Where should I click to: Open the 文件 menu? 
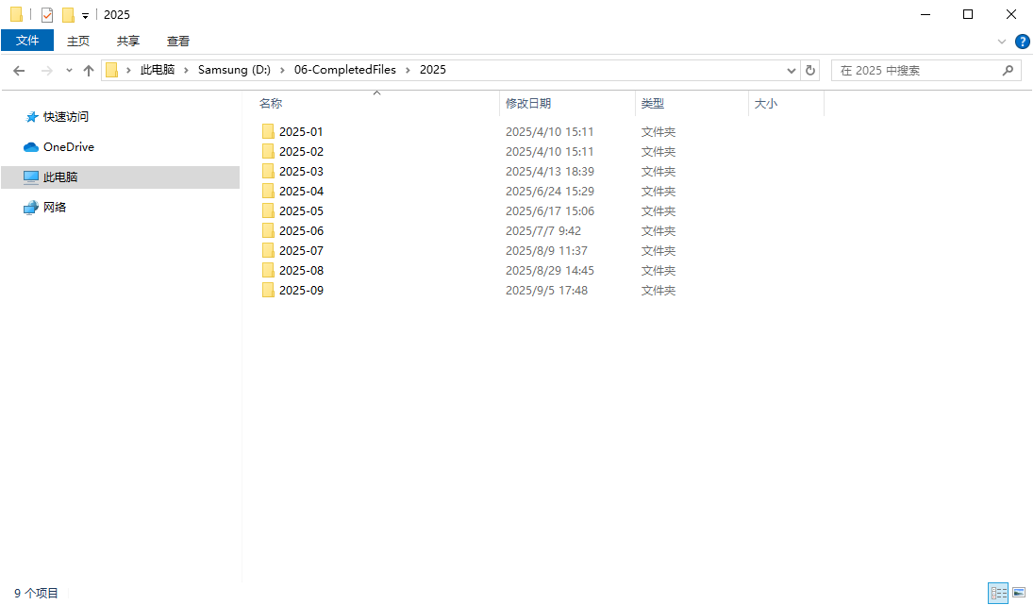coord(27,41)
